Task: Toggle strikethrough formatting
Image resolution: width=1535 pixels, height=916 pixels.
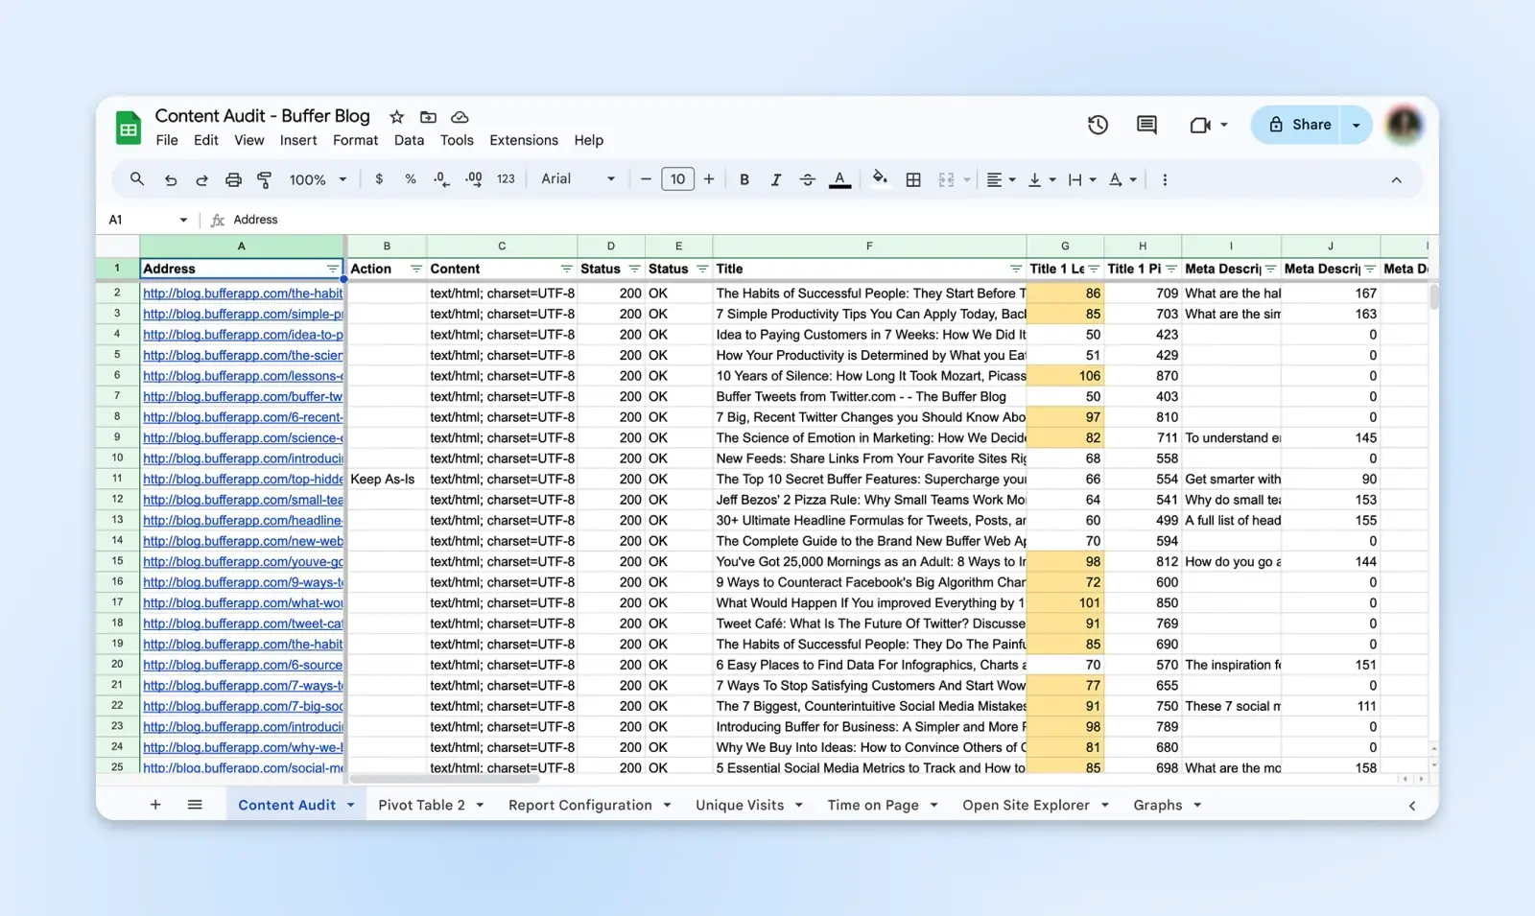Action: [x=807, y=179]
